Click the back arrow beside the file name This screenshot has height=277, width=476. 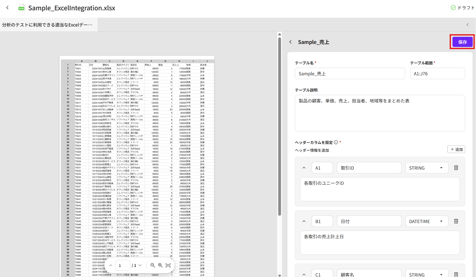8,8
